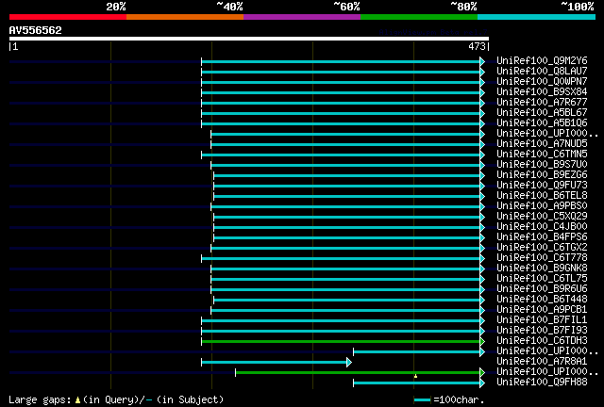Select the UniRef100_C6TMN5 label
The height and width of the screenshot is (407, 604).
(542, 154)
